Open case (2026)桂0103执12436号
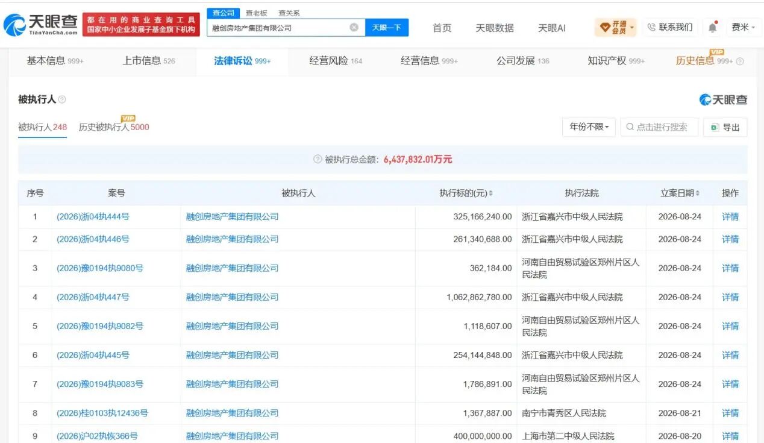The width and height of the screenshot is (764, 443). pyautogui.click(x=102, y=413)
